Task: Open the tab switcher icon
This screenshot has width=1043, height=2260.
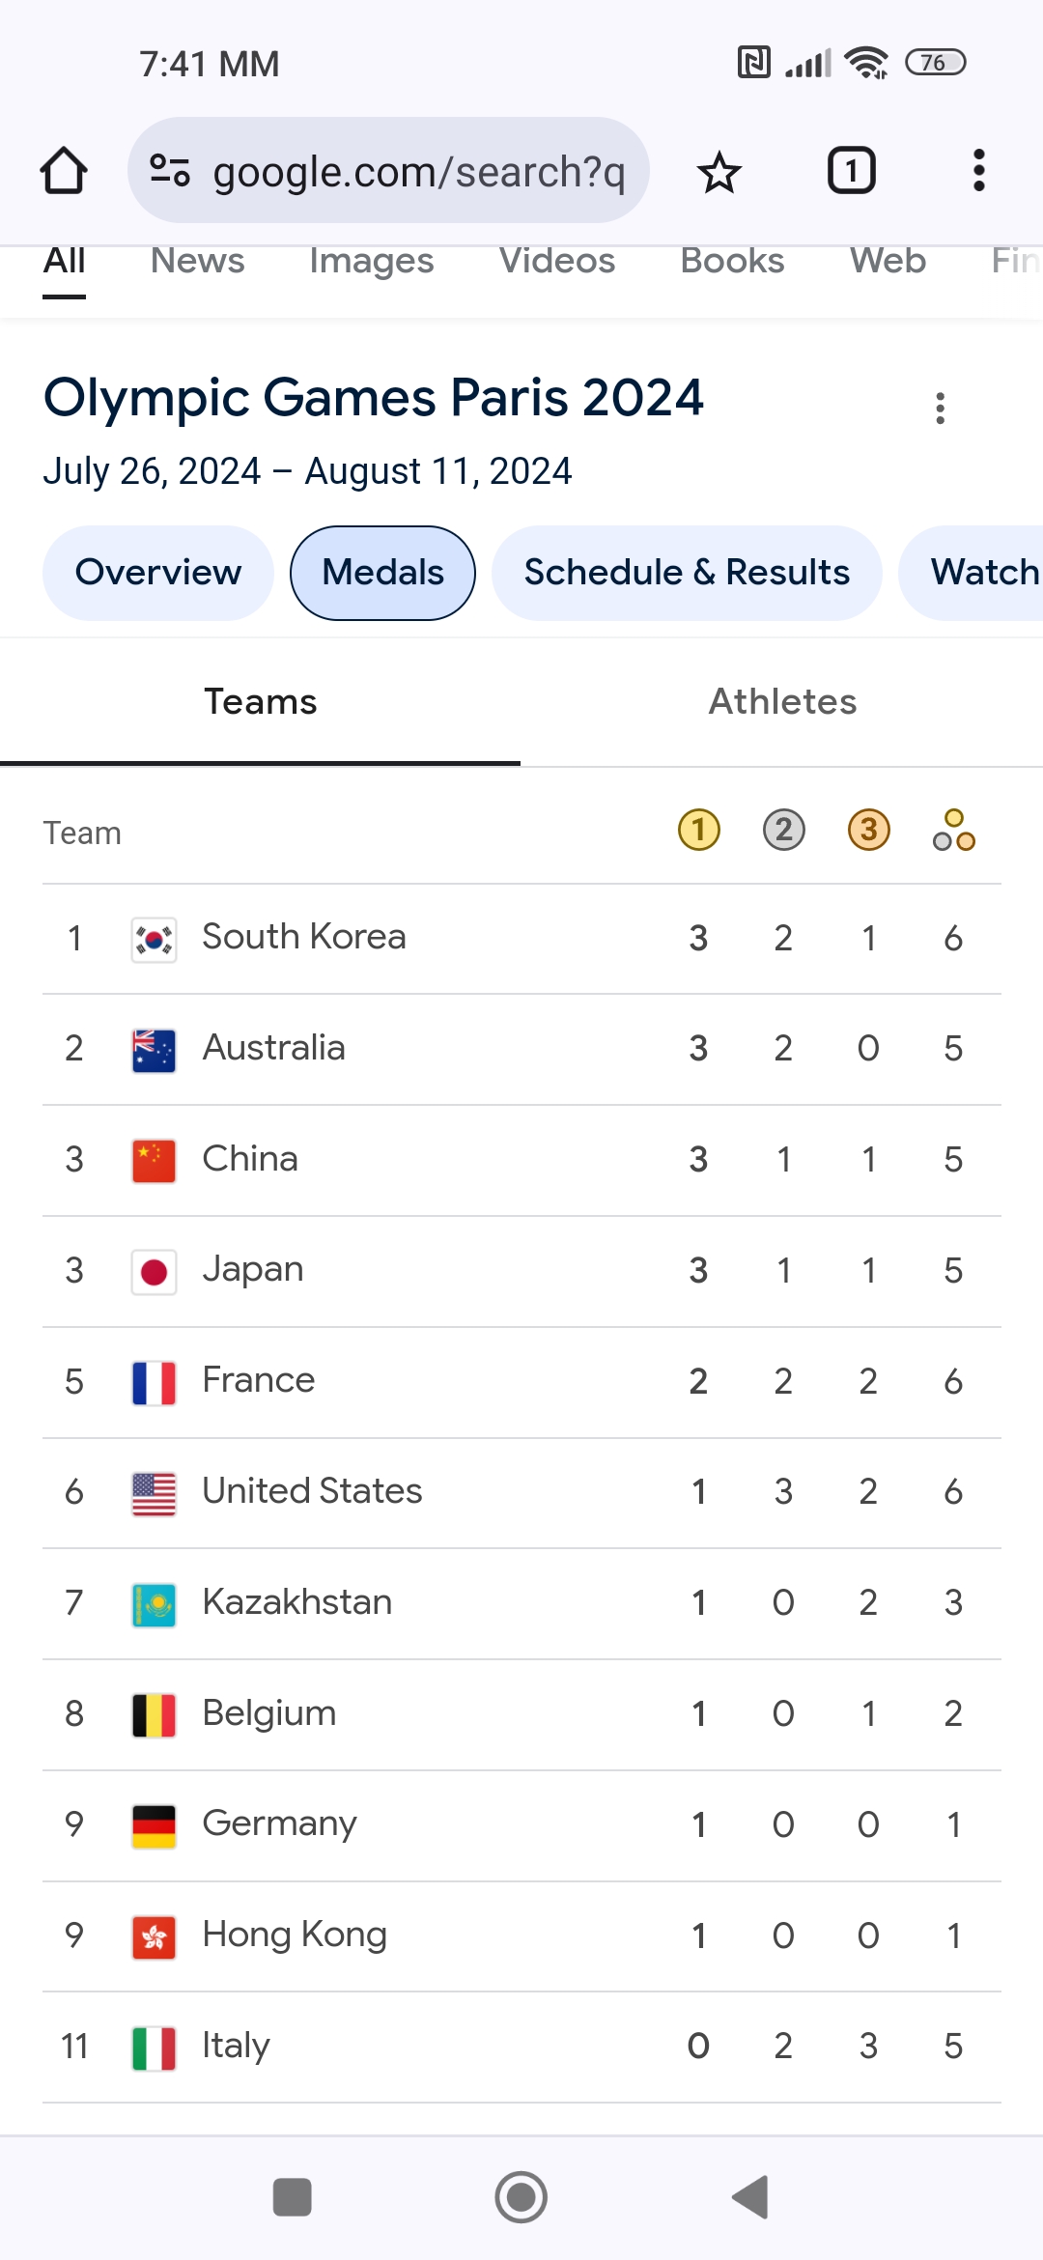Action: [x=851, y=171]
